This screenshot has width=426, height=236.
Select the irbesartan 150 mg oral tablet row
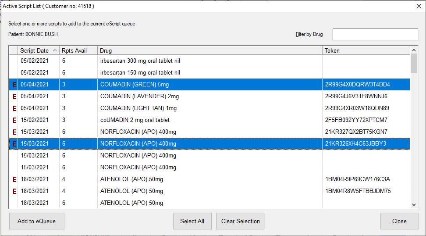click(x=209, y=72)
